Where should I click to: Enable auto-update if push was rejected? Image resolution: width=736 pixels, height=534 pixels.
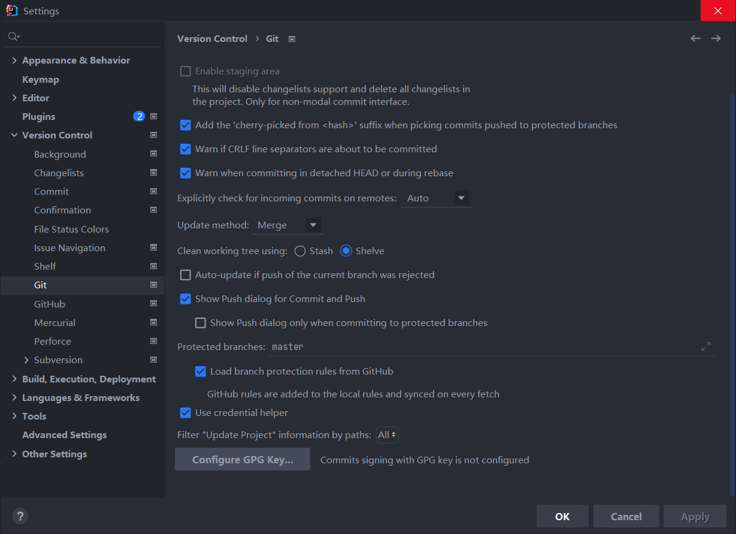[186, 275]
